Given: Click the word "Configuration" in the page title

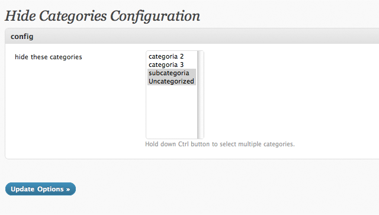Looking at the screenshot, I should click(155, 16).
